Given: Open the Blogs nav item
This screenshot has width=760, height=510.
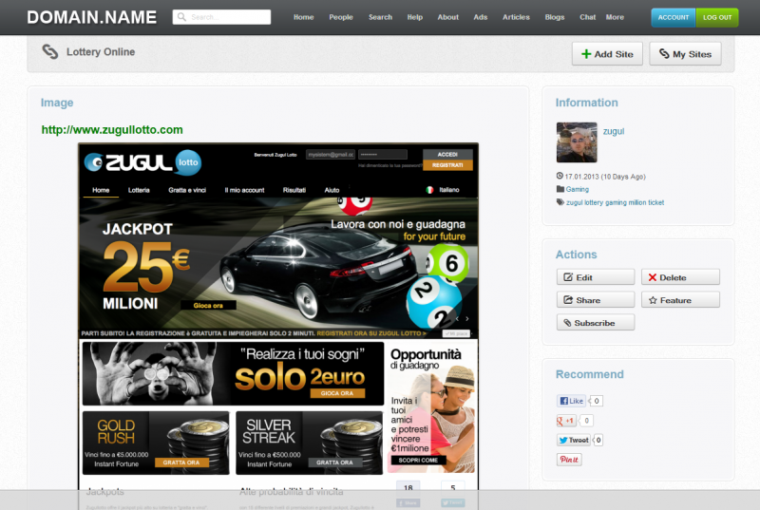Looking at the screenshot, I should tap(555, 17).
